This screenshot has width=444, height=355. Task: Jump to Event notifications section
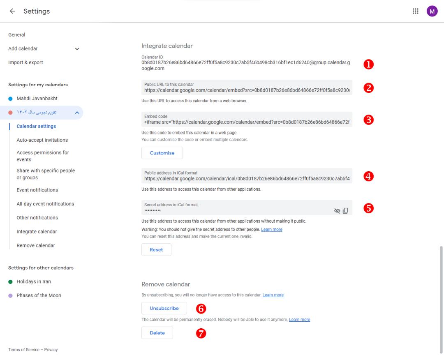(x=37, y=190)
